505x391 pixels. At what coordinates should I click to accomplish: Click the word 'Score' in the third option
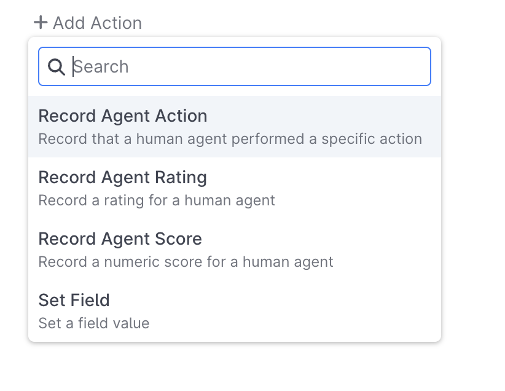click(x=178, y=239)
